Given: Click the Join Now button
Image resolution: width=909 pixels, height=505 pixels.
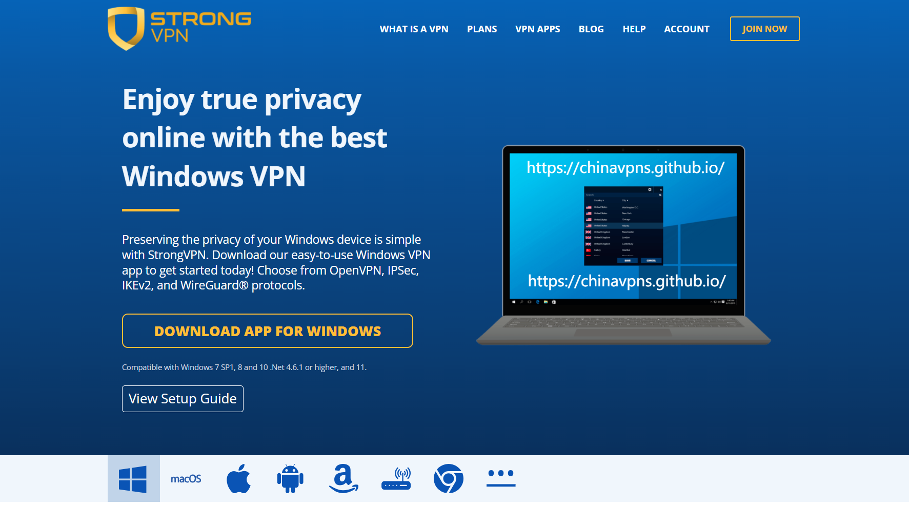Looking at the screenshot, I should coord(764,29).
